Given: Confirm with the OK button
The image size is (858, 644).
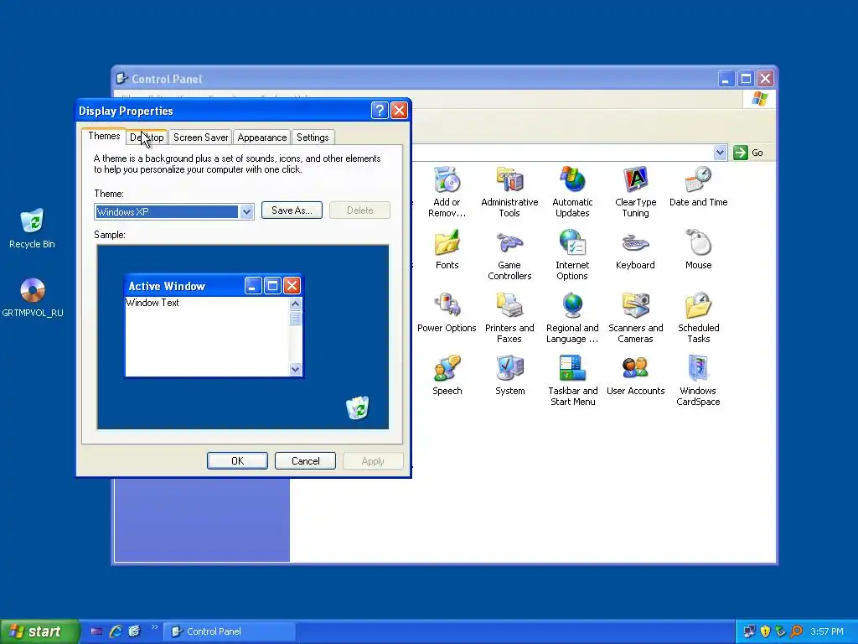Looking at the screenshot, I should (237, 461).
